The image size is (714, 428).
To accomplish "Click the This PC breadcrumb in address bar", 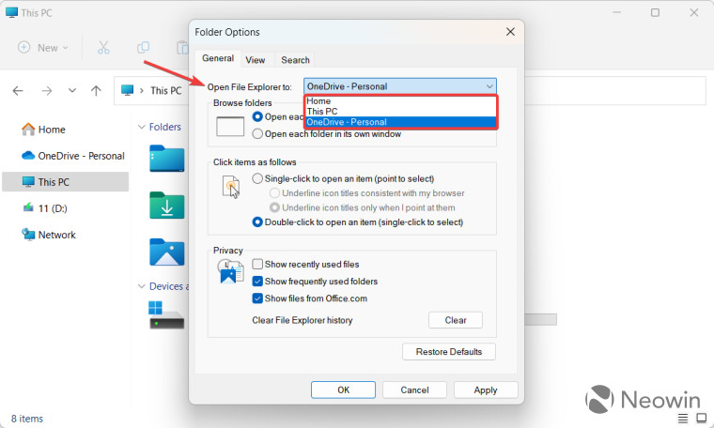I will click(165, 90).
